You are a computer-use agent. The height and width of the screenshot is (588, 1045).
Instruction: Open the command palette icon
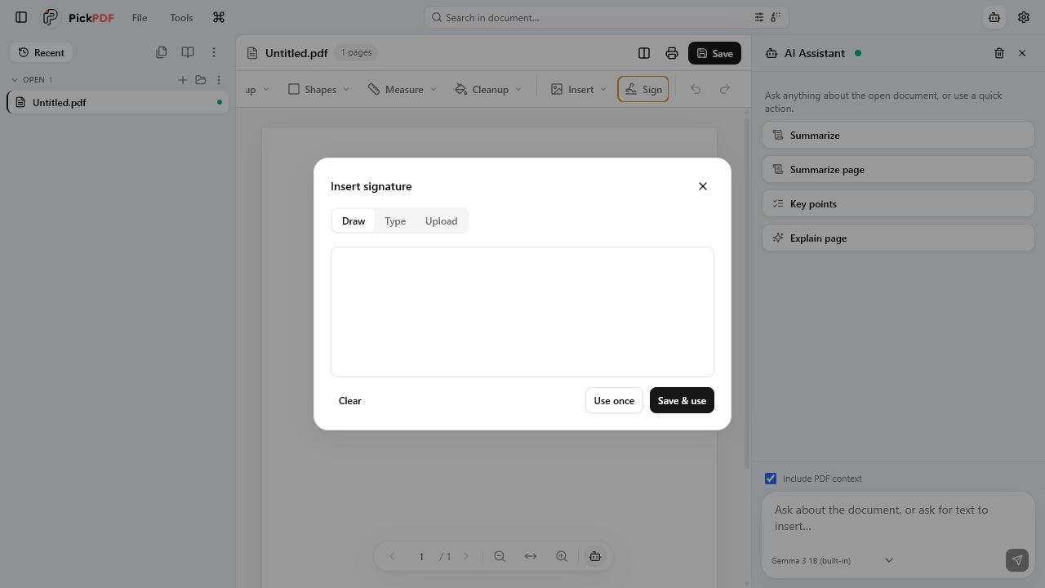(218, 17)
